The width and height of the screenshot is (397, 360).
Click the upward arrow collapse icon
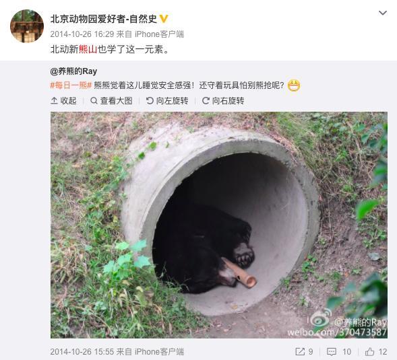[x=54, y=101]
